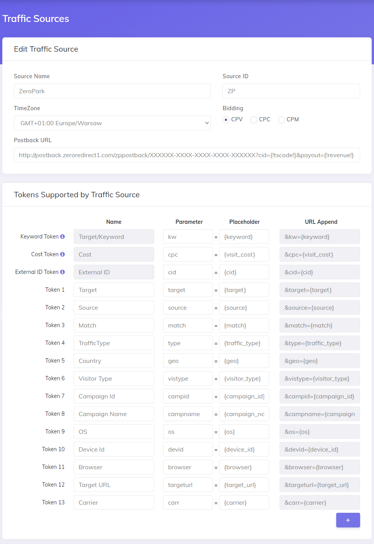Click the 'Edit Traffic Source' heading
The height and width of the screenshot is (544, 374).
click(46, 49)
